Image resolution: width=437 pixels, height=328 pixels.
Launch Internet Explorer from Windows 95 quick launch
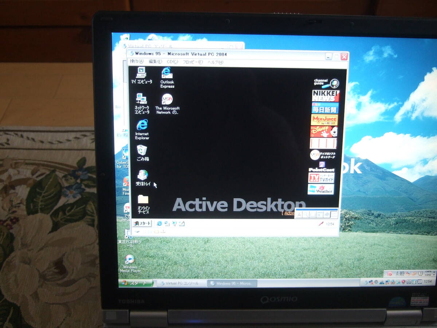pyautogui.click(x=159, y=223)
